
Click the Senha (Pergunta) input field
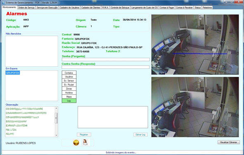click(x=106, y=59)
